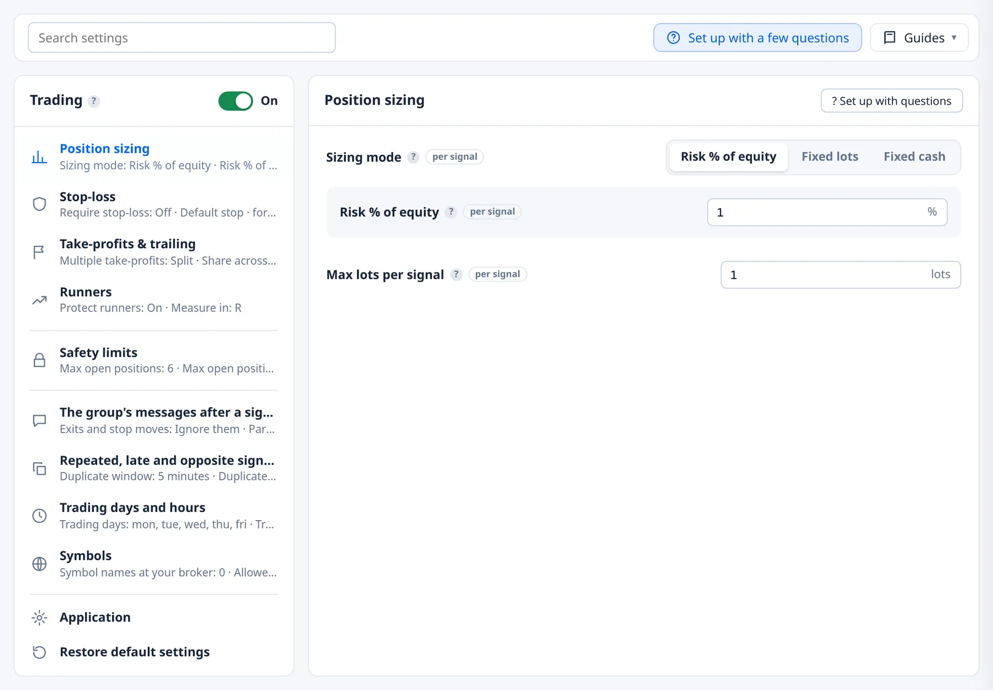Click the Application gear icon
Viewport: 993px width, 690px height.
(x=39, y=618)
